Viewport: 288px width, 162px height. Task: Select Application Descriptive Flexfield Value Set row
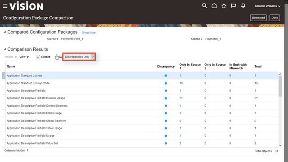pyautogui.click(x=140, y=143)
